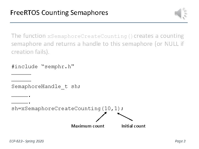This screenshot has height=149, width=199.
Task: Click the Maximum count label
Action: click(x=88, y=126)
